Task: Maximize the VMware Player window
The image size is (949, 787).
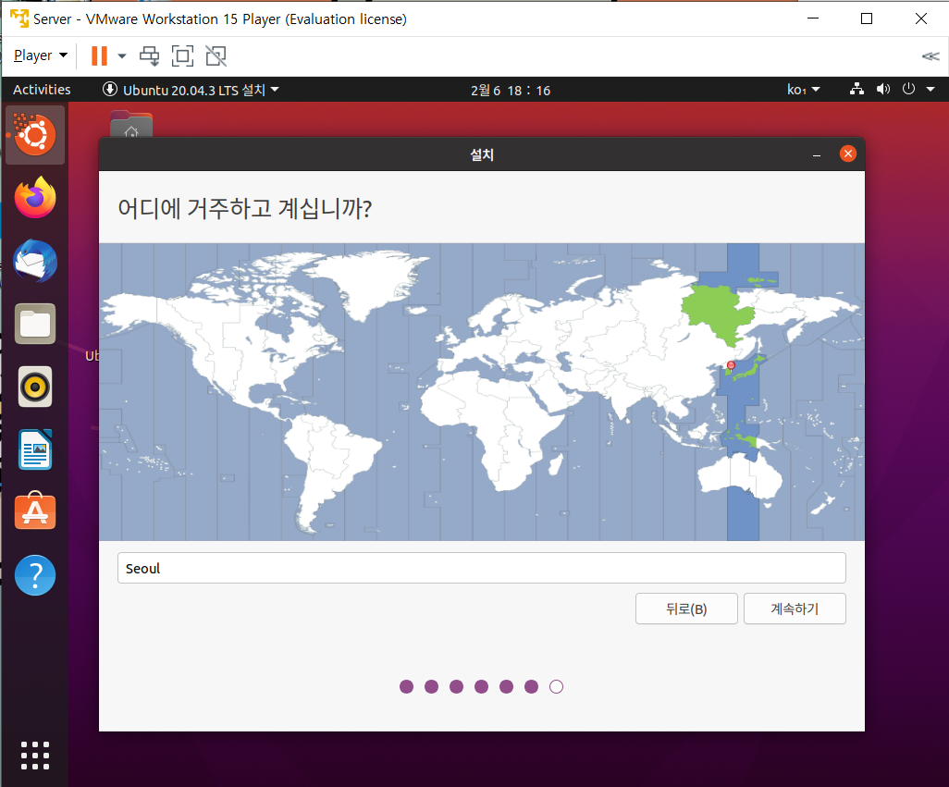Action: tap(867, 18)
